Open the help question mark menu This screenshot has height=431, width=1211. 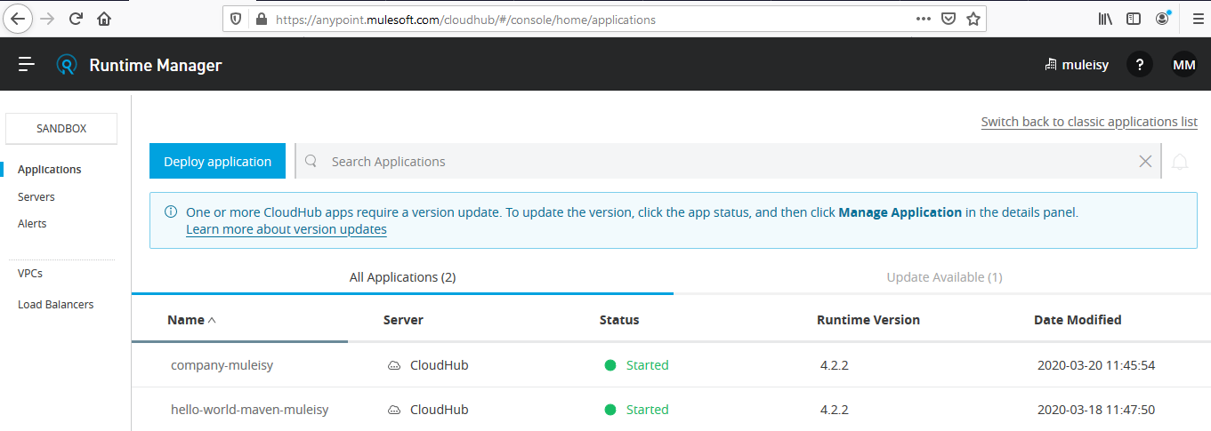pyautogui.click(x=1140, y=64)
